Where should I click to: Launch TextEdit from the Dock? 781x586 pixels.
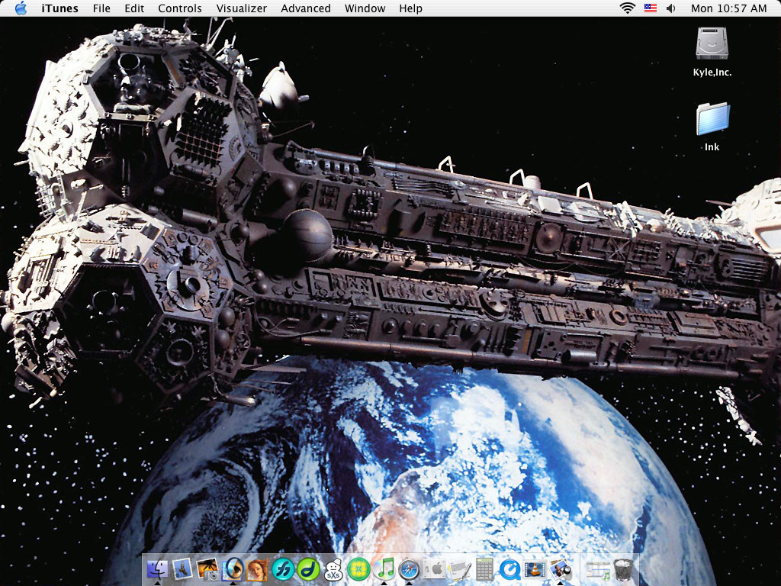pos(459,569)
